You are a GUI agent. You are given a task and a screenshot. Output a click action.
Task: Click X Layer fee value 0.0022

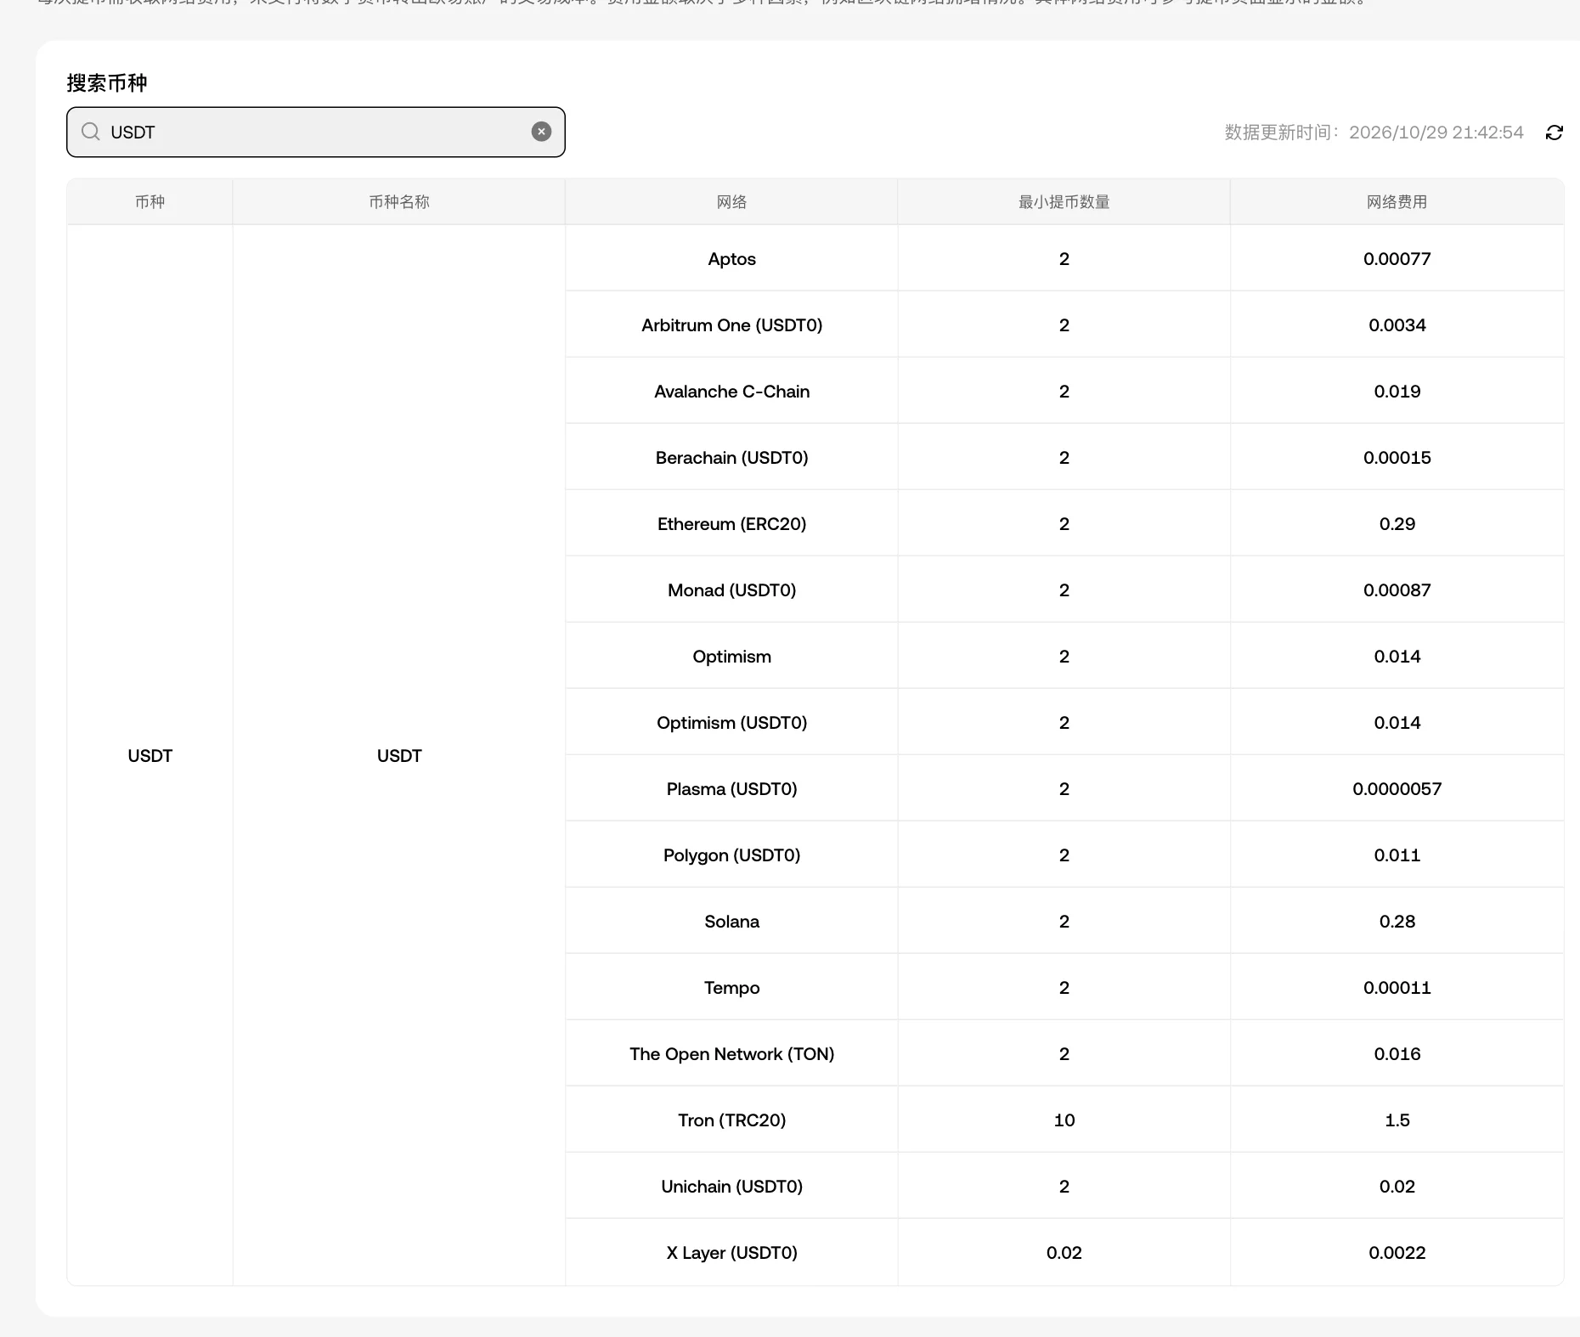(x=1397, y=1253)
